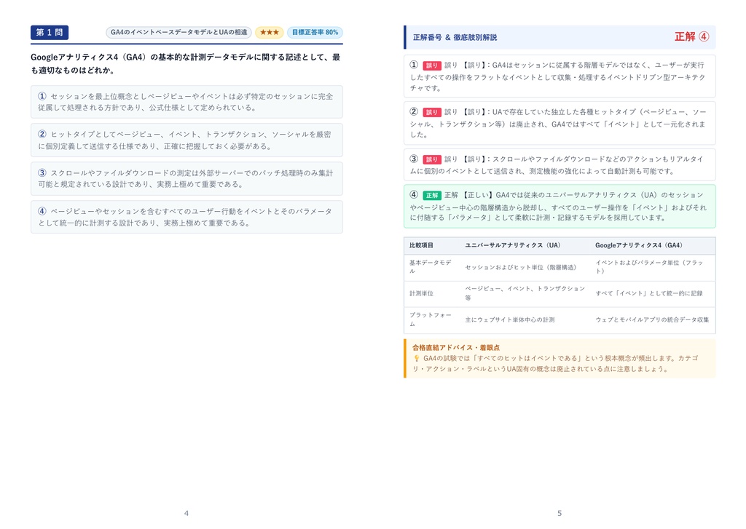Click the red 誤り badge in explanation ③
Screen dimensions: 746x529
[x=431, y=159]
